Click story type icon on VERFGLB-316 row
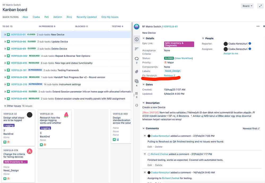This screenshot has height=183, width=265. [x=8, y=84]
